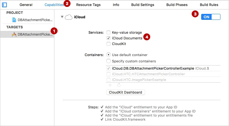Switch the iCloud capability ON toggle

[x=211, y=17]
